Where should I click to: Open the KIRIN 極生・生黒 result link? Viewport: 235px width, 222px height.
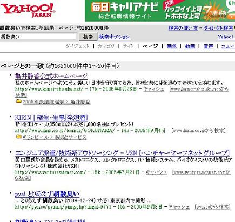pyautogui.click(x=51, y=117)
